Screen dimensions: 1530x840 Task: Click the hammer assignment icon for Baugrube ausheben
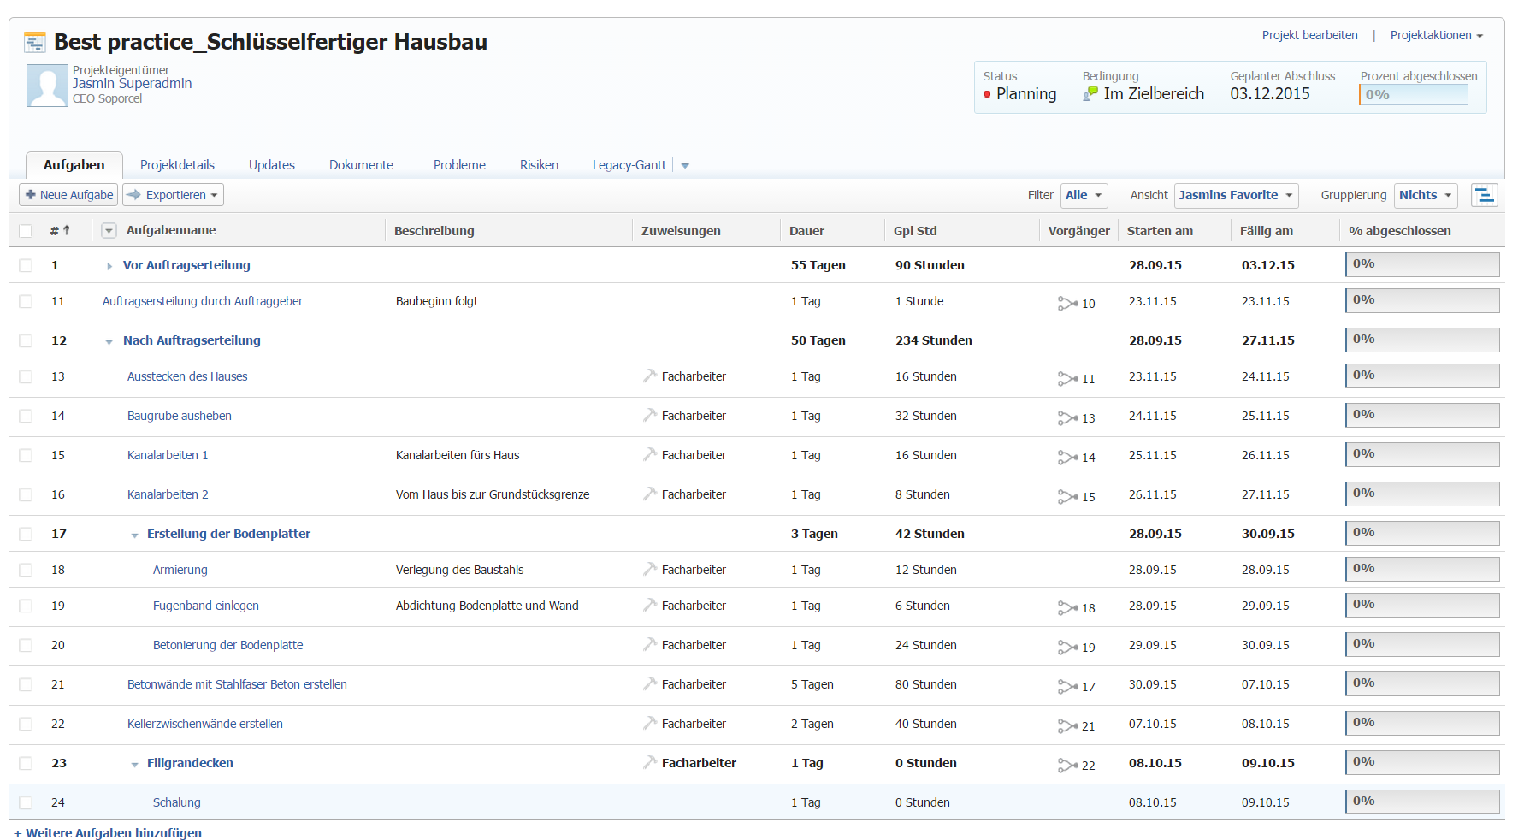click(650, 415)
